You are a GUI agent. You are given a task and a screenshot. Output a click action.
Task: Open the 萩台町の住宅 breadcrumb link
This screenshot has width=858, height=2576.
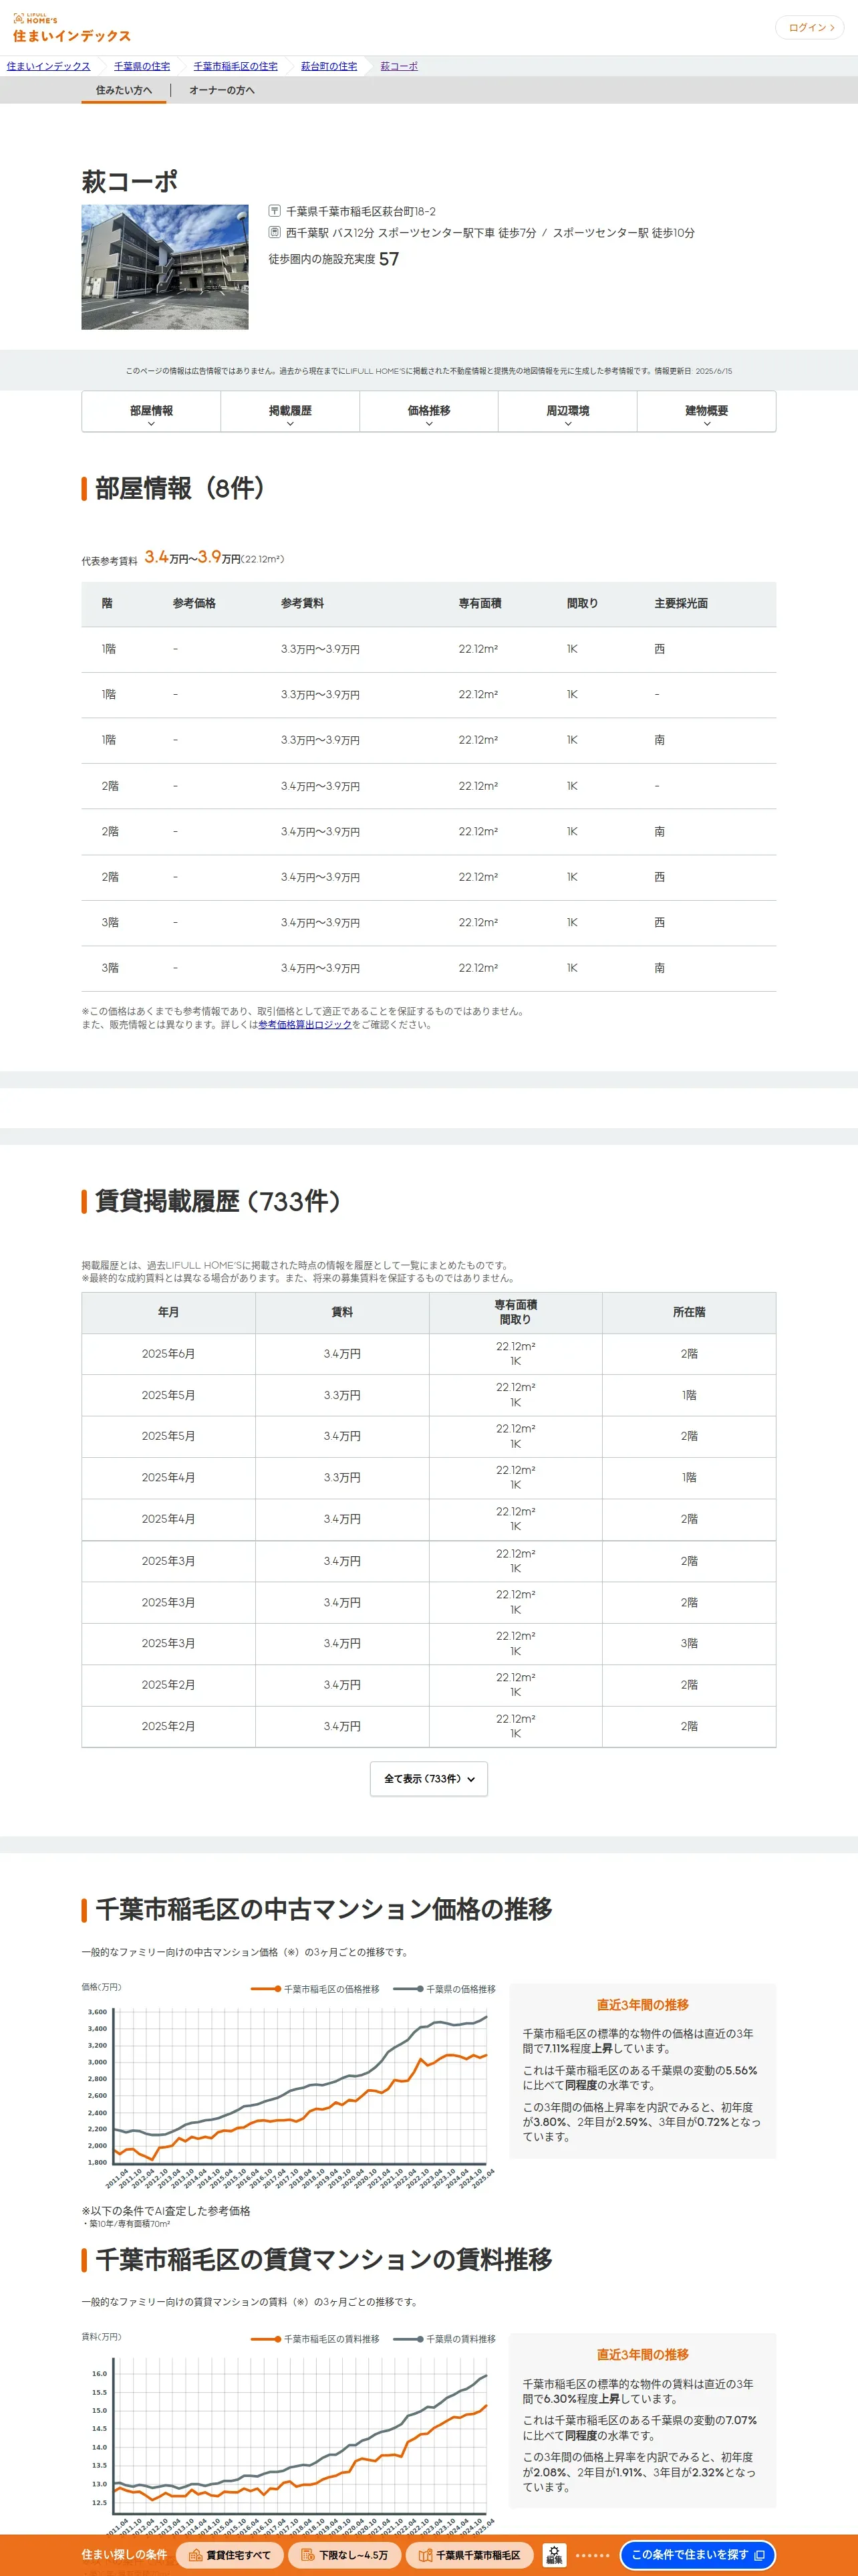coord(329,66)
